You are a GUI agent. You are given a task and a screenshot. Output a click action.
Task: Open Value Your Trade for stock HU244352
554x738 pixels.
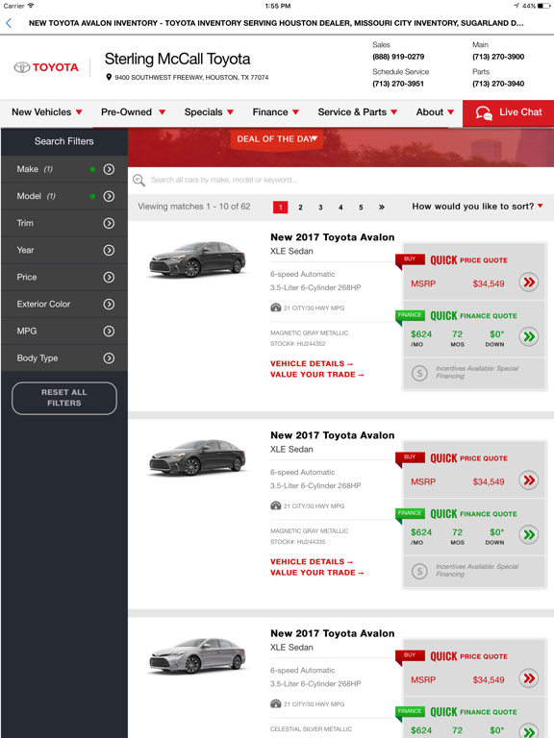317,375
